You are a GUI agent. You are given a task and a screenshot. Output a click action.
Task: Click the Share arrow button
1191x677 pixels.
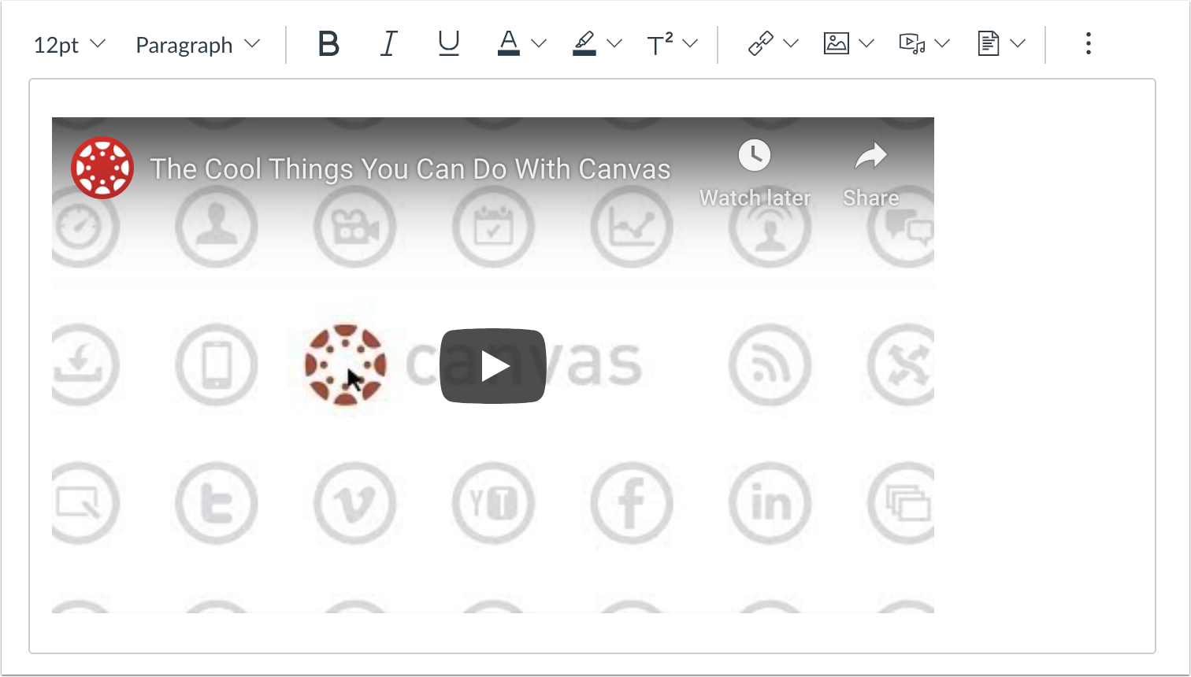click(x=870, y=174)
